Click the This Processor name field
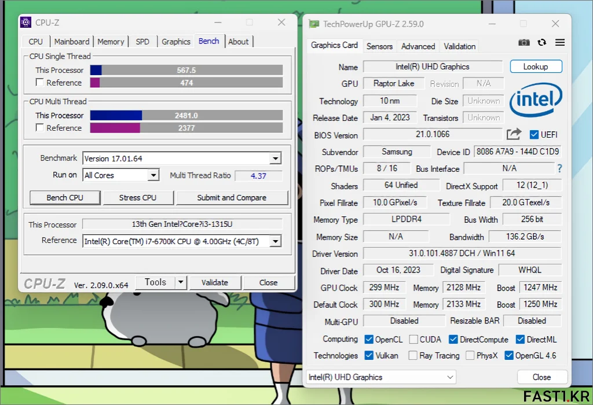The image size is (593, 405). pos(182,224)
